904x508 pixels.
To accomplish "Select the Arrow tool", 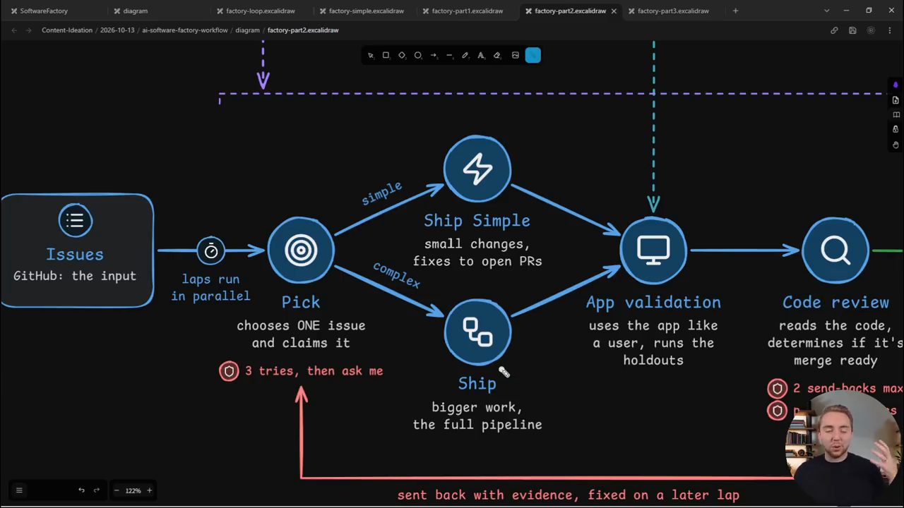I will point(434,55).
